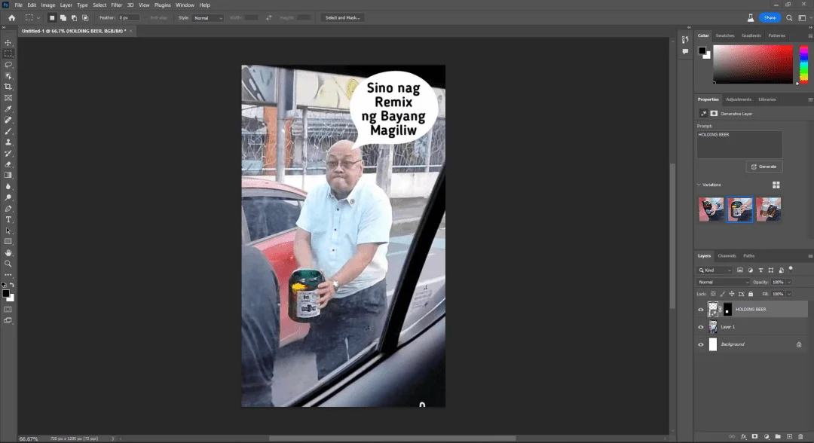
Task: Open the Image menu
Action: pos(47,5)
